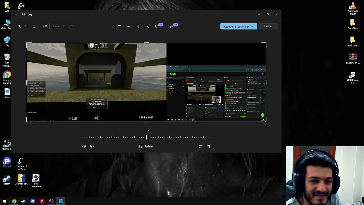Flip the image vertically

click(x=209, y=146)
